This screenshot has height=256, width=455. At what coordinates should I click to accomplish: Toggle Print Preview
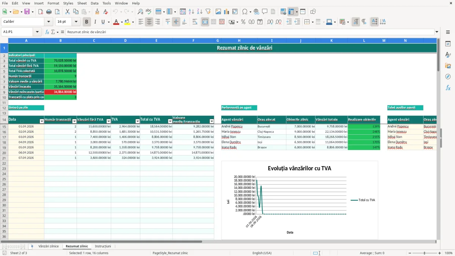[x=57, y=12]
